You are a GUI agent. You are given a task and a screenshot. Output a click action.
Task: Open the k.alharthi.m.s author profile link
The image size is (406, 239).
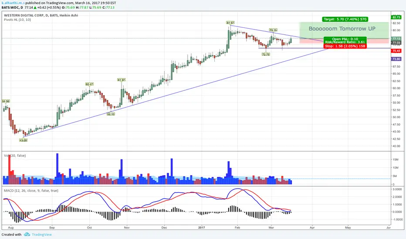[x=13, y=3]
